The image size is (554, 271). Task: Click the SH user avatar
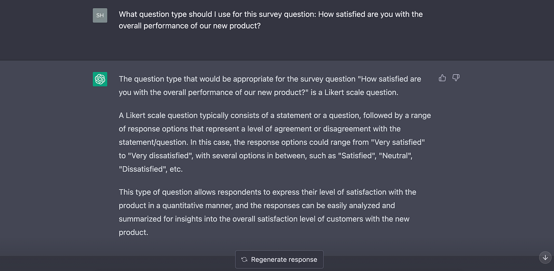[x=100, y=16]
